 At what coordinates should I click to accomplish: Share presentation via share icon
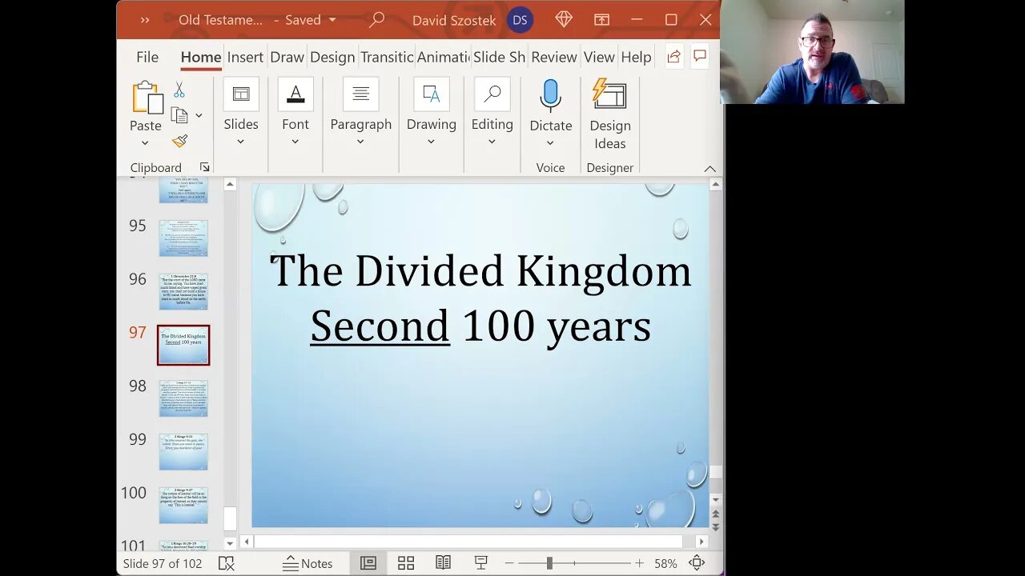click(x=673, y=57)
